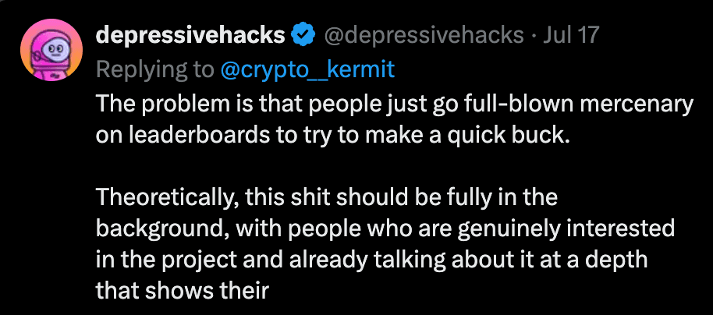Screen dimensions: 713x315
Task: Visit the @depressivehacks handle
Action: tap(423, 35)
